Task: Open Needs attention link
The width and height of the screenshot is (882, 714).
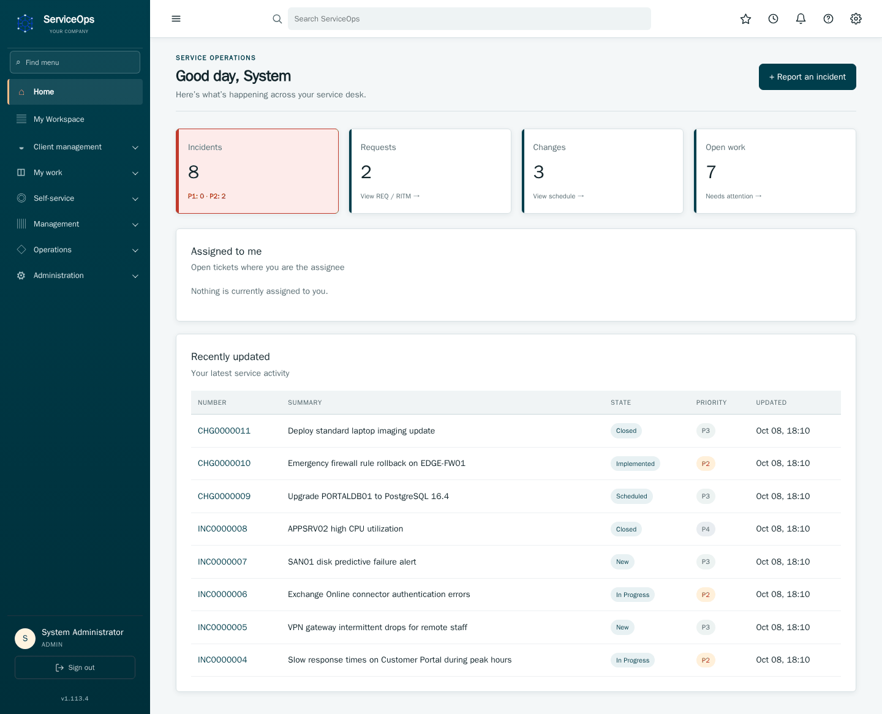Action: click(x=734, y=196)
